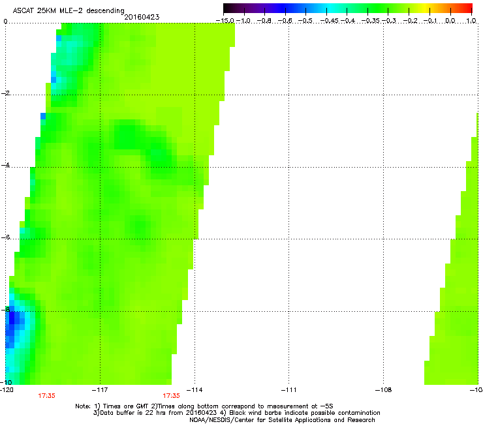This screenshot has height=424, width=483.
Task: Click the -120 longitude axis label
Action: pos(7,390)
